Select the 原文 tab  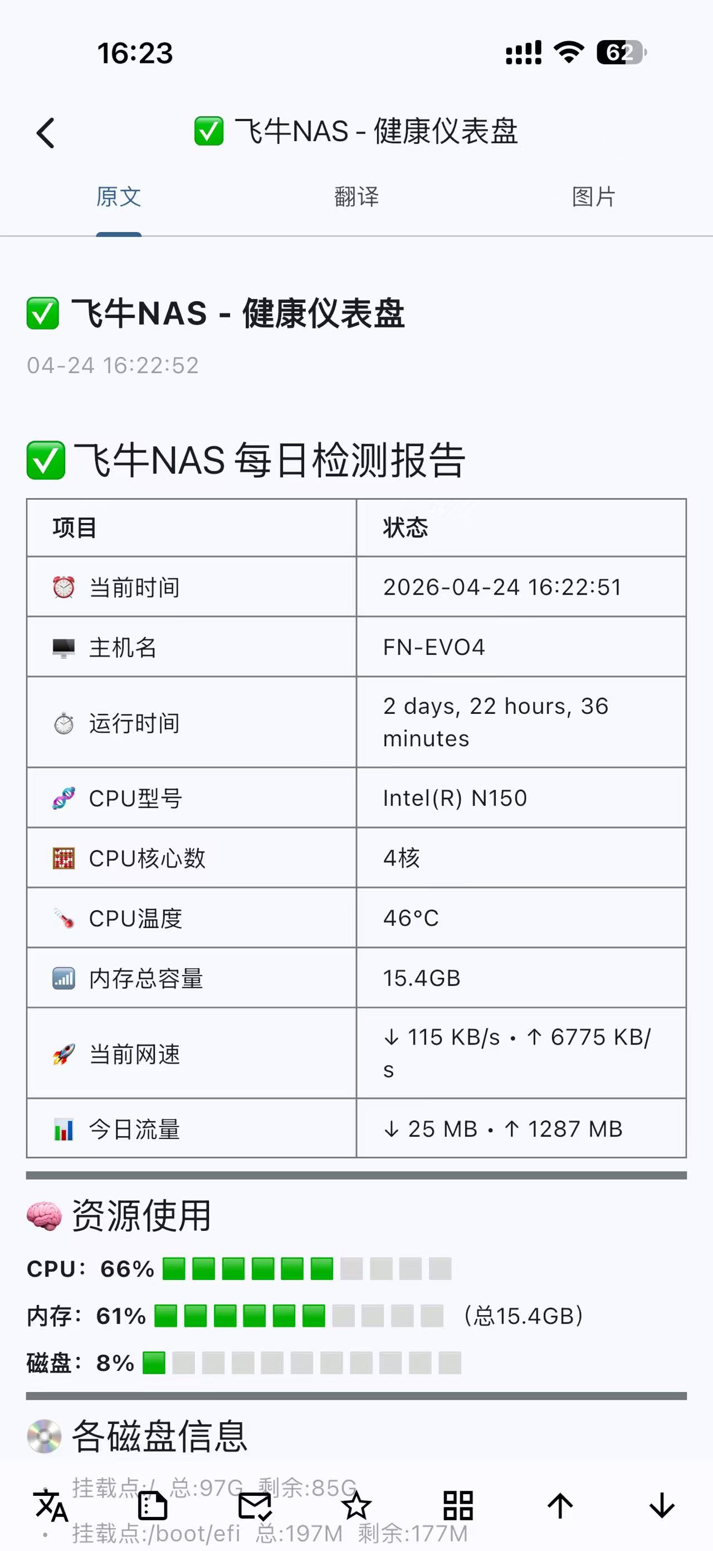[x=119, y=197]
